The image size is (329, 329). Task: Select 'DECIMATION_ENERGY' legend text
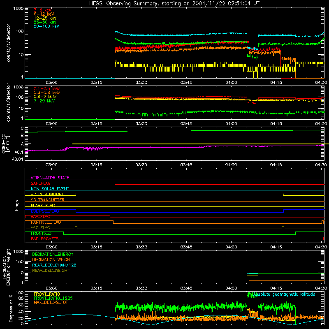(x=53, y=254)
